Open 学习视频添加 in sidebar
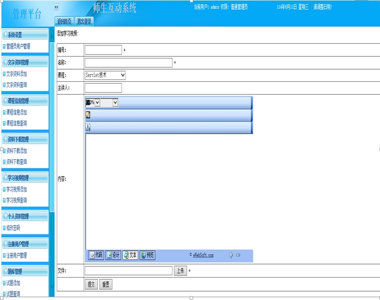 (x=17, y=189)
